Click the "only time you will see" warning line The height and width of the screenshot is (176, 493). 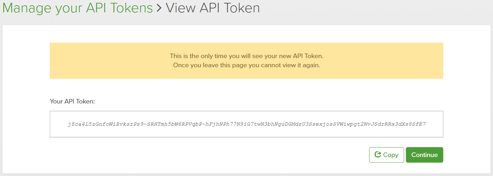pos(246,56)
